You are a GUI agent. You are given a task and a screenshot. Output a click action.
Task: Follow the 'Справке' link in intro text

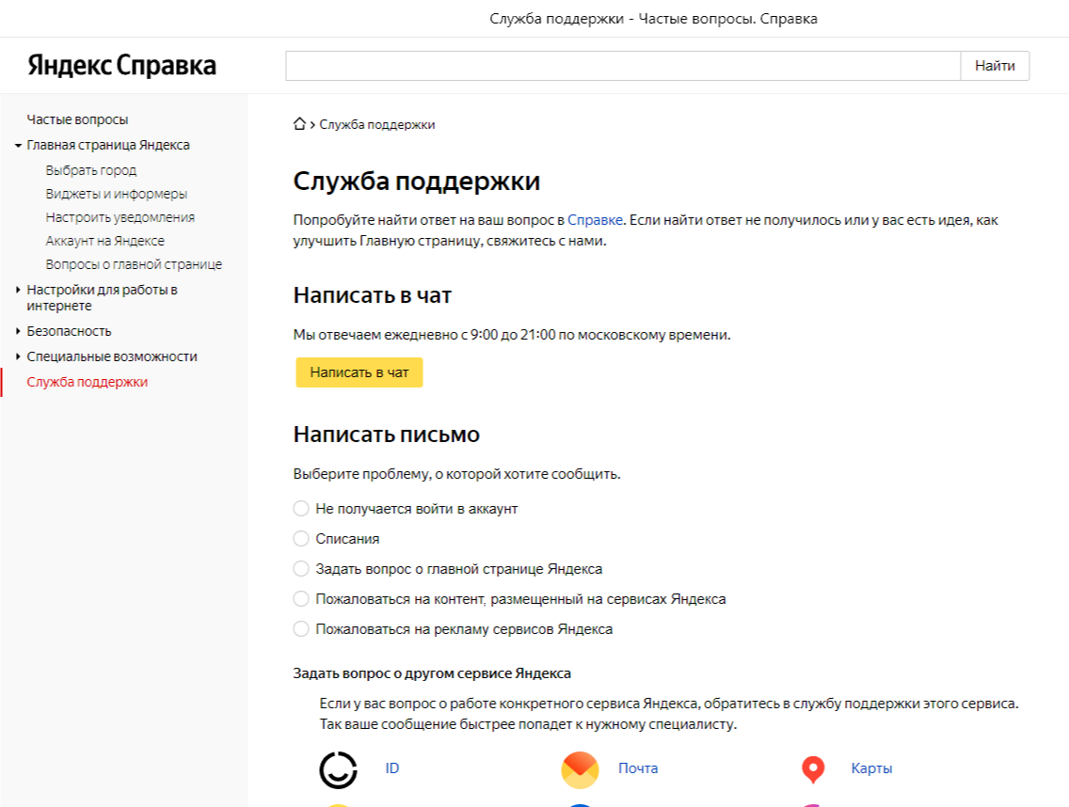(595, 220)
